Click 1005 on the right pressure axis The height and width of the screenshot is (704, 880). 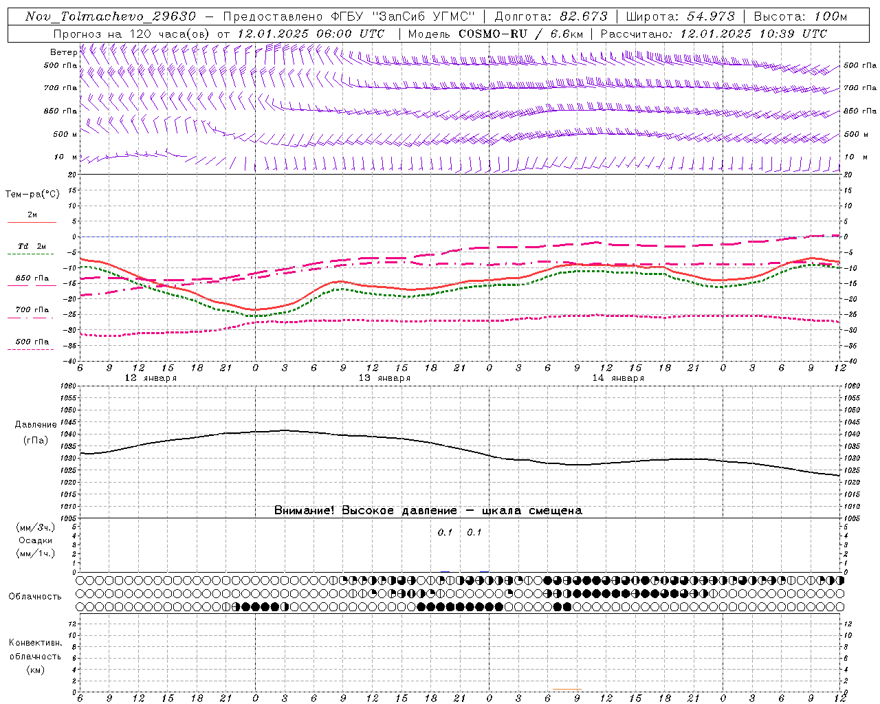pyautogui.click(x=851, y=518)
